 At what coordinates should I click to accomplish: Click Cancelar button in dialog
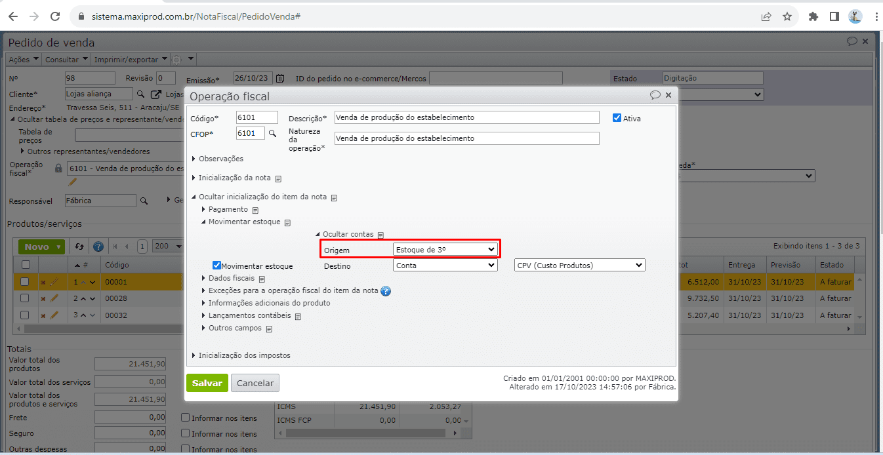click(x=255, y=383)
